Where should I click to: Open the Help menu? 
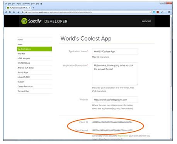pyautogui.click(x=37, y=4)
